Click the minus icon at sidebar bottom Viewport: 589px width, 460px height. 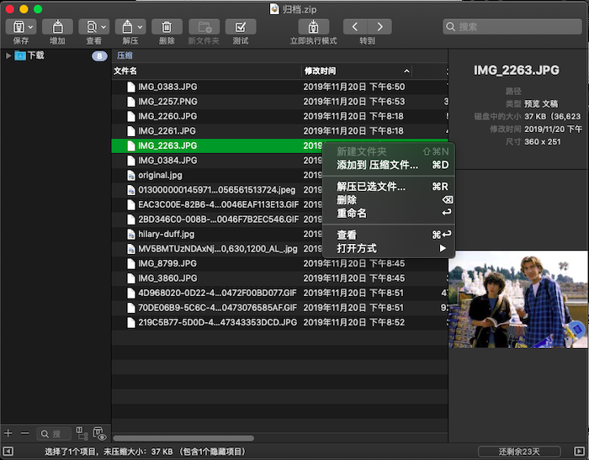coord(24,433)
